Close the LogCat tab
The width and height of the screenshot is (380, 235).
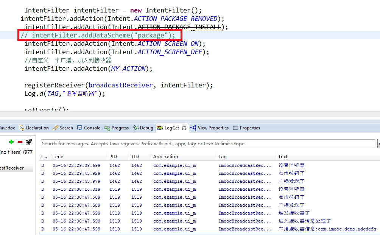tap(184, 128)
